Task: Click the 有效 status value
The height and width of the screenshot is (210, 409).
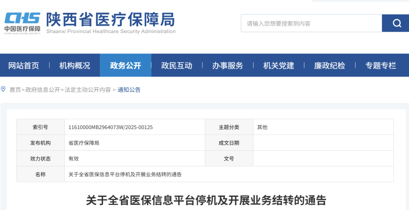Action: click(73, 159)
